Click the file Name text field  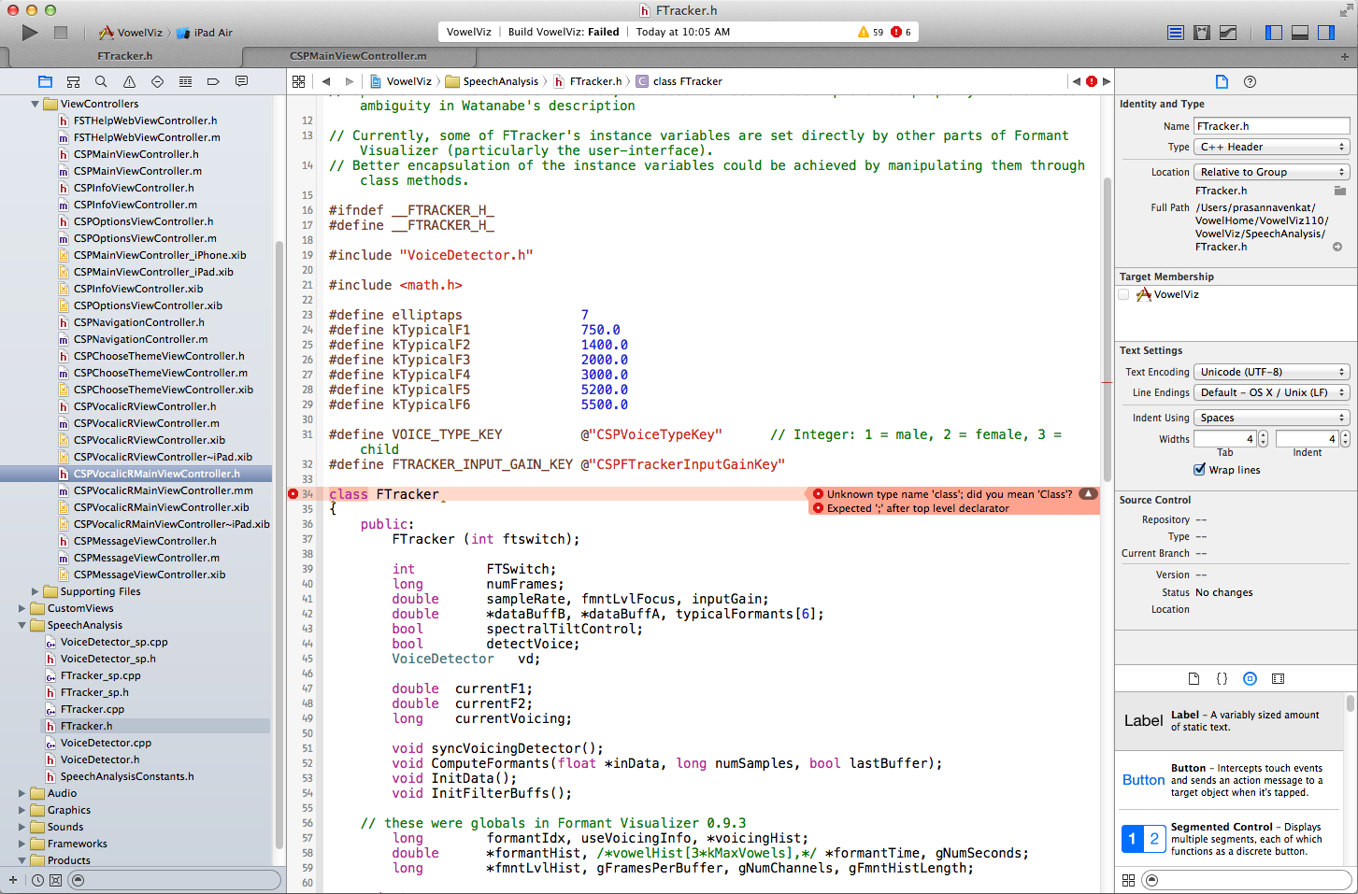tap(1271, 126)
